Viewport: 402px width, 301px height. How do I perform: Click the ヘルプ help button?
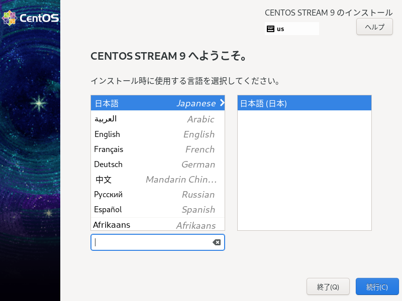[374, 27]
